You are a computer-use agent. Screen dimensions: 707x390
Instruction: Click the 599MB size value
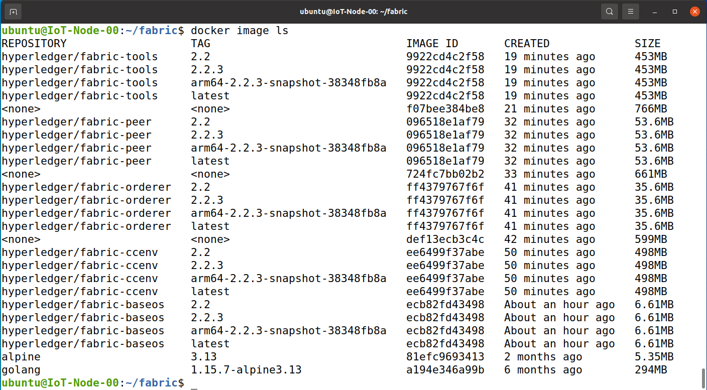651,239
